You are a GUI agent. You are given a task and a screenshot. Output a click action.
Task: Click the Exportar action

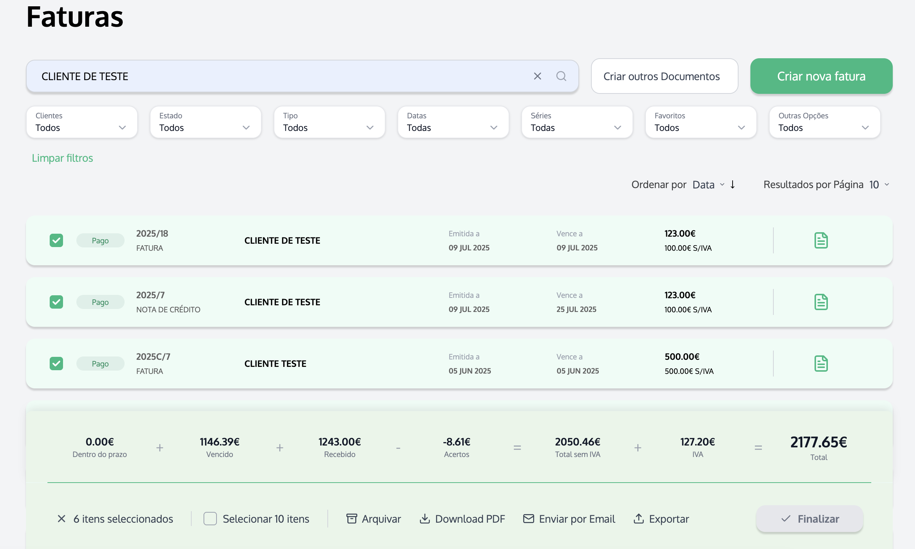click(661, 519)
